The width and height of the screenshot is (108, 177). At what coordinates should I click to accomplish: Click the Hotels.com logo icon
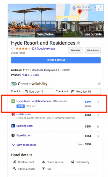click(13, 114)
